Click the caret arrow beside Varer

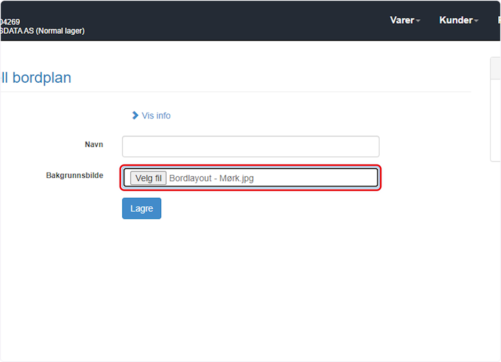click(418, 21)
